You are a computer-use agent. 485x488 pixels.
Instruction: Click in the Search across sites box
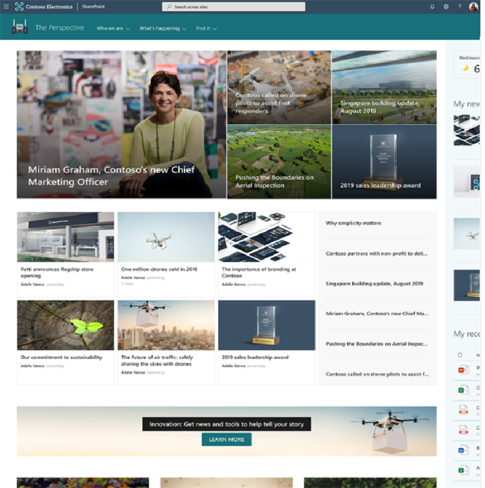[233, 6]
